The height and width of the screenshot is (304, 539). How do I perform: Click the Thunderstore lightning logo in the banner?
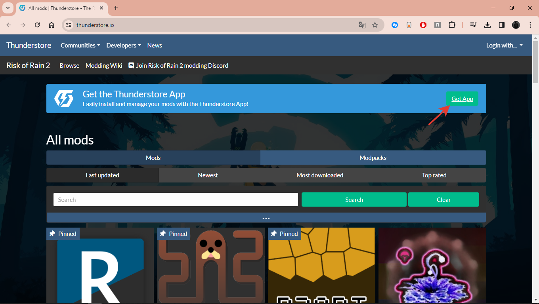coord(64,99)
